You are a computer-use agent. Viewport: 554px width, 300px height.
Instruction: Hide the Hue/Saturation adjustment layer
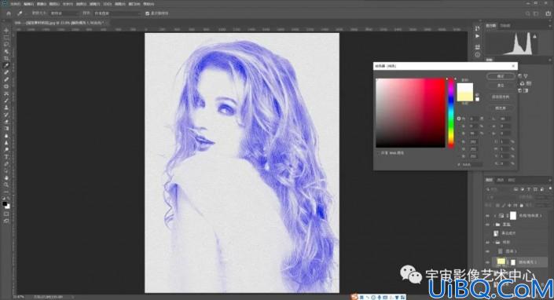488,216
